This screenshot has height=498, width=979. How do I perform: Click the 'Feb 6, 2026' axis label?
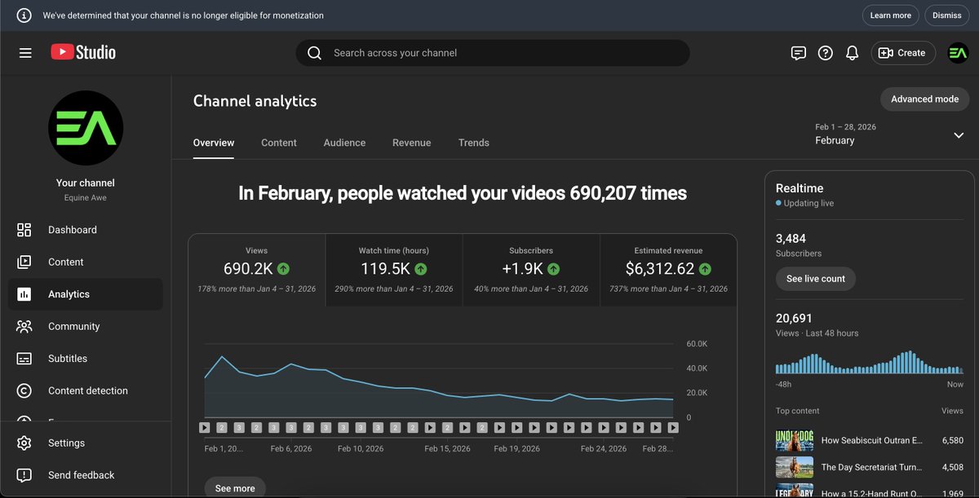coord(291,449)
